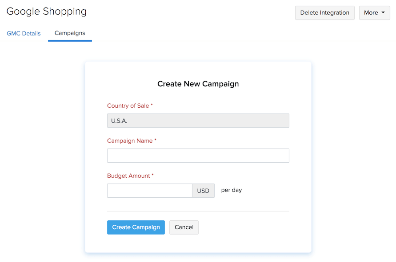
Task: Click the Delete Integration button
Action: (324, 13)
